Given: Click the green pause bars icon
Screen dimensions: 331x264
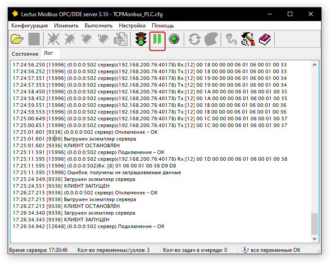Looking at the screenshot, I should pos(157,39).
